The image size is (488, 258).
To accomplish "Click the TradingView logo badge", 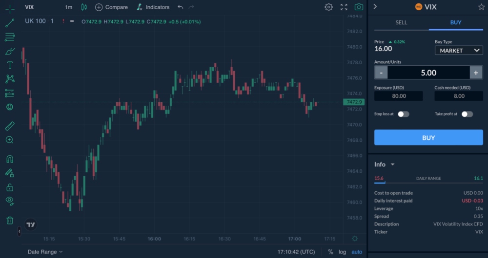I will pyautogui.click(x=30, y=224).
